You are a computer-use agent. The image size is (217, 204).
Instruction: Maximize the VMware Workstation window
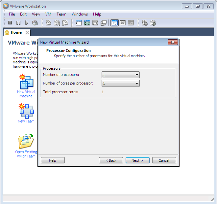pyautogui.click(x=198, y=6)
